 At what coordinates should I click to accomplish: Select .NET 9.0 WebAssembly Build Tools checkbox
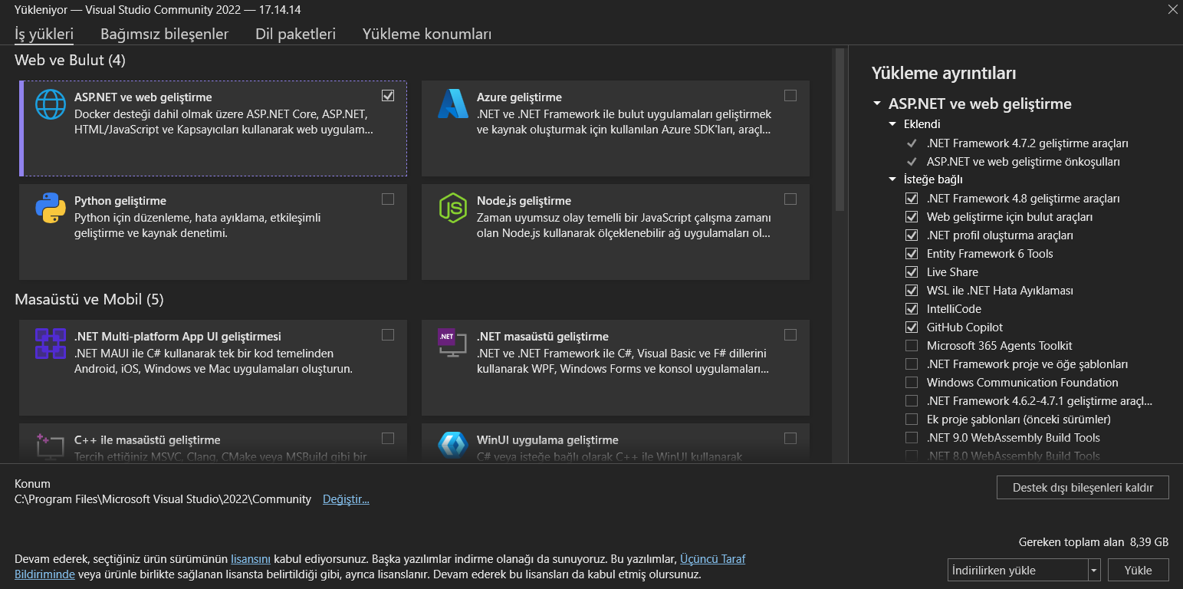pos(912,438)
